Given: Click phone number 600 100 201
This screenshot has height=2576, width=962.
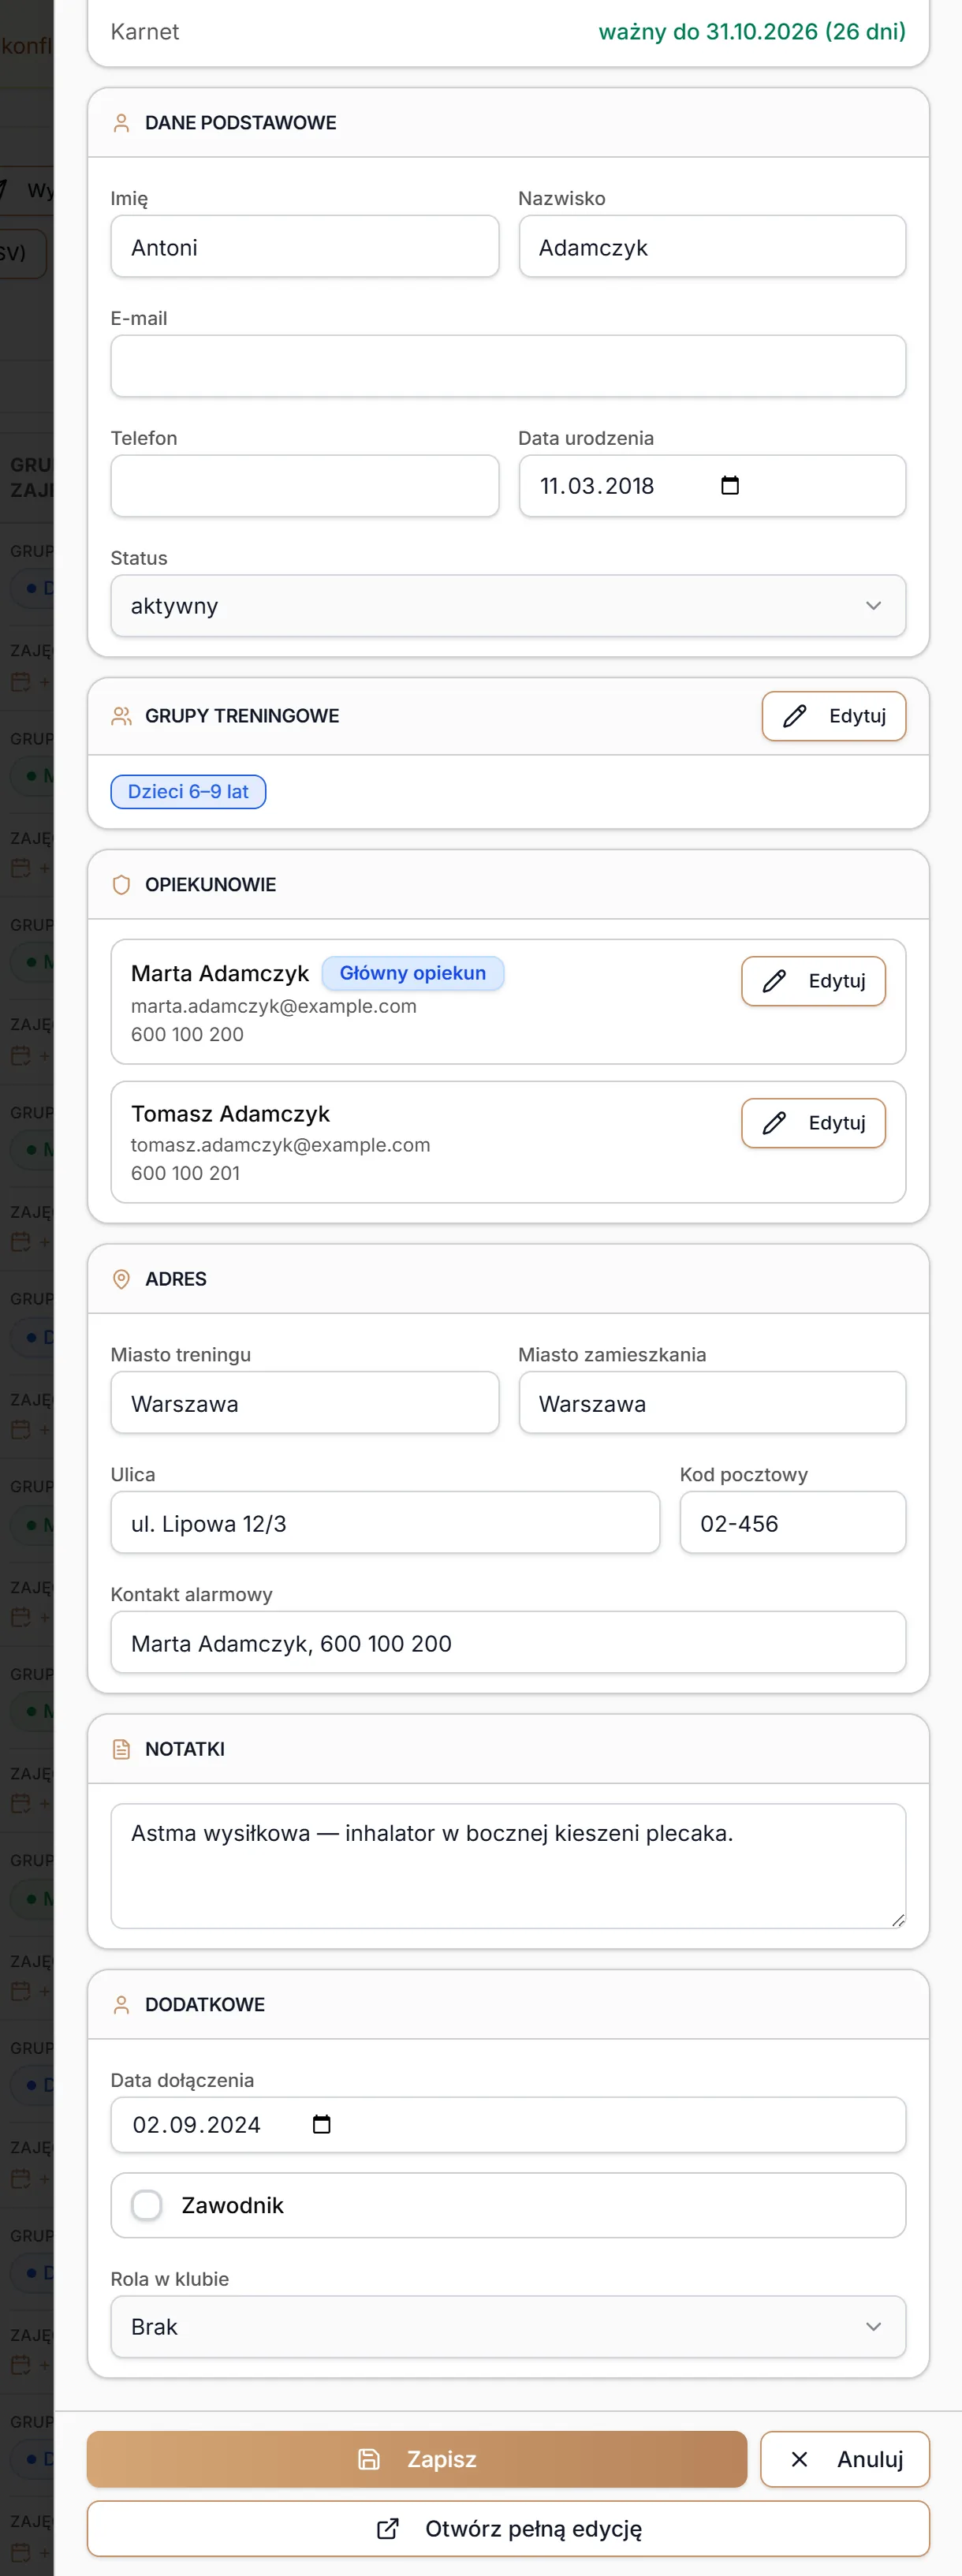Looking at the screenshot, I should 186,1173.
